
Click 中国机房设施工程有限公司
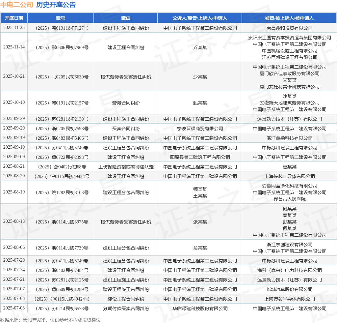290,51
